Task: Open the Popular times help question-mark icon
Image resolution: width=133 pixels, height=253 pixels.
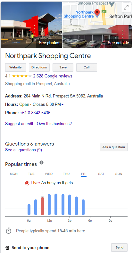Action: (x=42, y=163)
